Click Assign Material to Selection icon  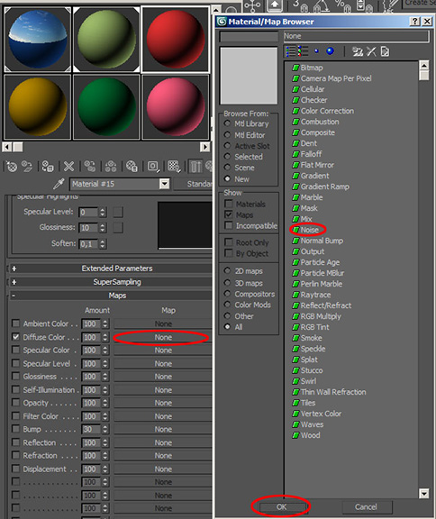click(48, 166)
